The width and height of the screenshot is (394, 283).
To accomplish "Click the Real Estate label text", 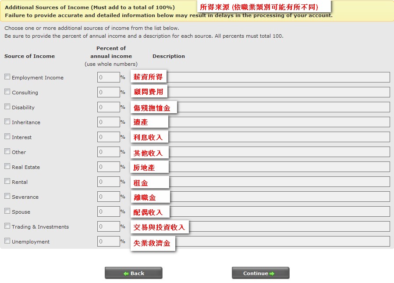I will coord(26,167).
